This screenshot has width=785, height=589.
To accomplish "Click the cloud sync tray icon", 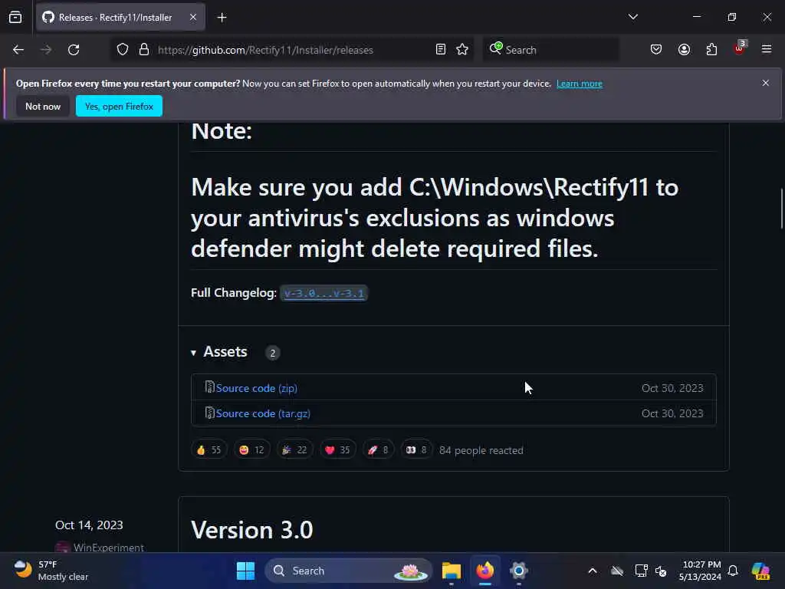I will tap(617, 571).
